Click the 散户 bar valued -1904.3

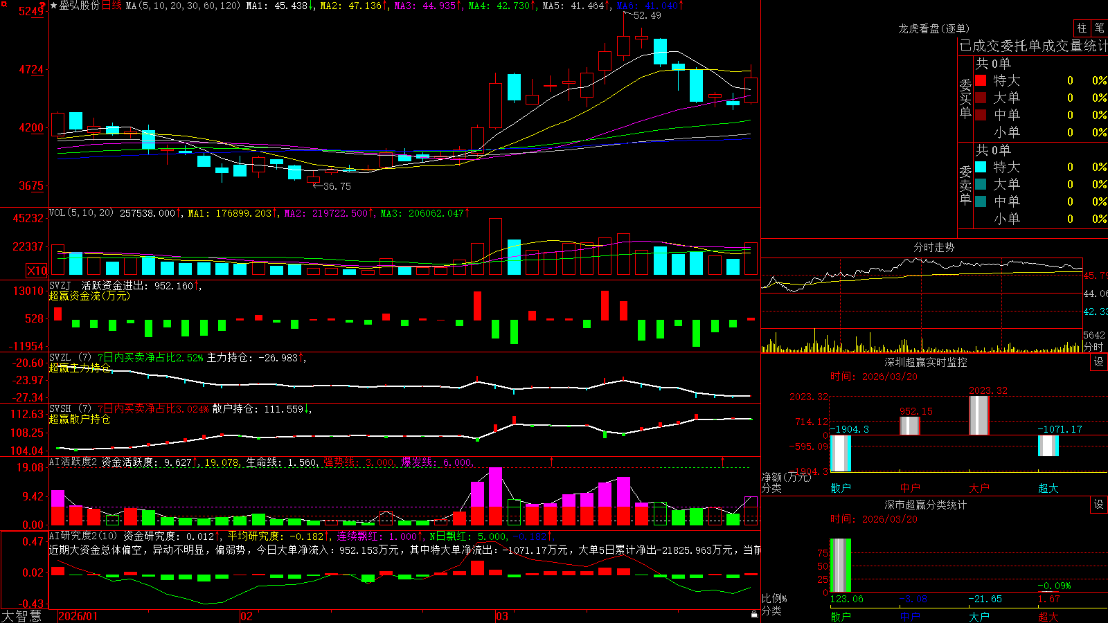coord(841,453)
